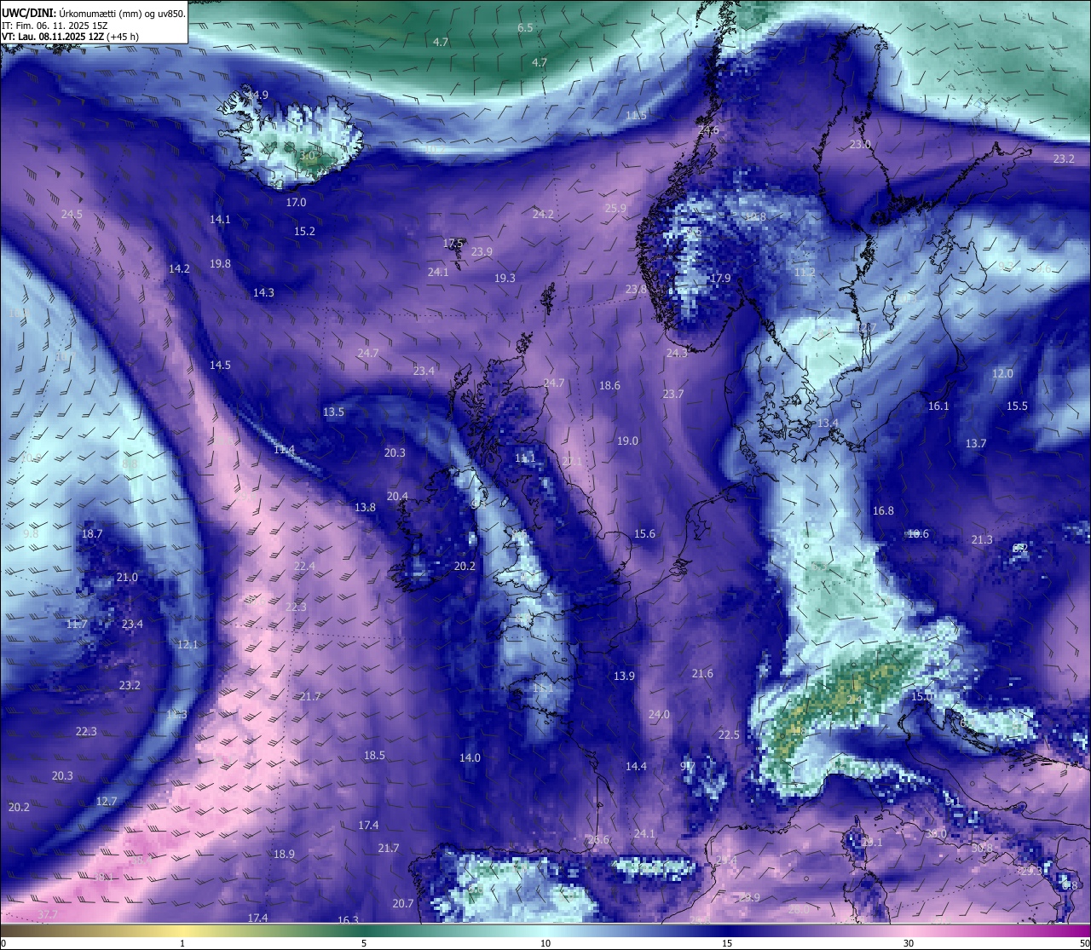Viewport: 1091px width, 950px height.
Task: Click the 16.8 value east of Denmark
Action: click(883, 511)
